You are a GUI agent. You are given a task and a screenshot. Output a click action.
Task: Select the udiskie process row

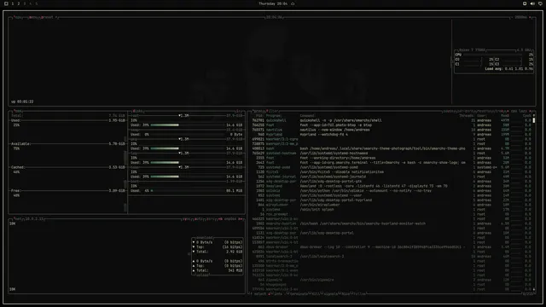tap(391, 191)
